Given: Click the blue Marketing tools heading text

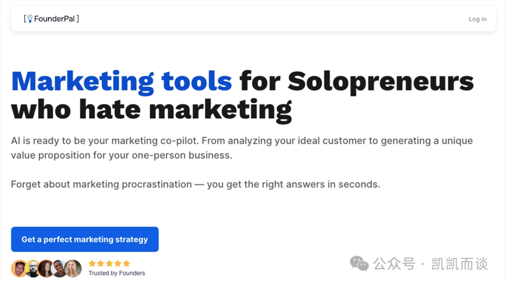Looking at the screenshot, I should 122,81.
